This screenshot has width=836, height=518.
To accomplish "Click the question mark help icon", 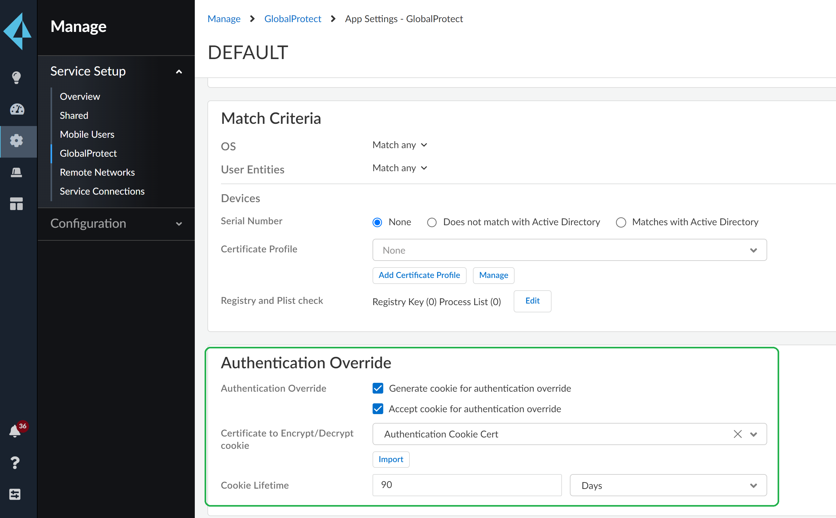I will pos(15,463).
